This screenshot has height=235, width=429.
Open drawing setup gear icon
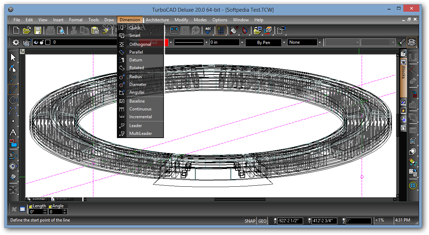tap(16, 42)
